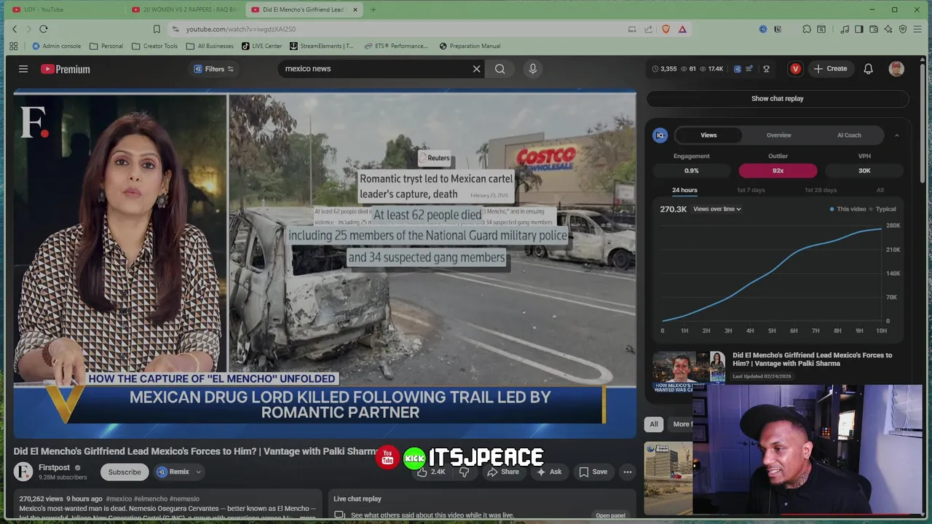Select the Views tab in vidIQ panel
Viewport: 932px width, 524px height.
click(708, 135)
